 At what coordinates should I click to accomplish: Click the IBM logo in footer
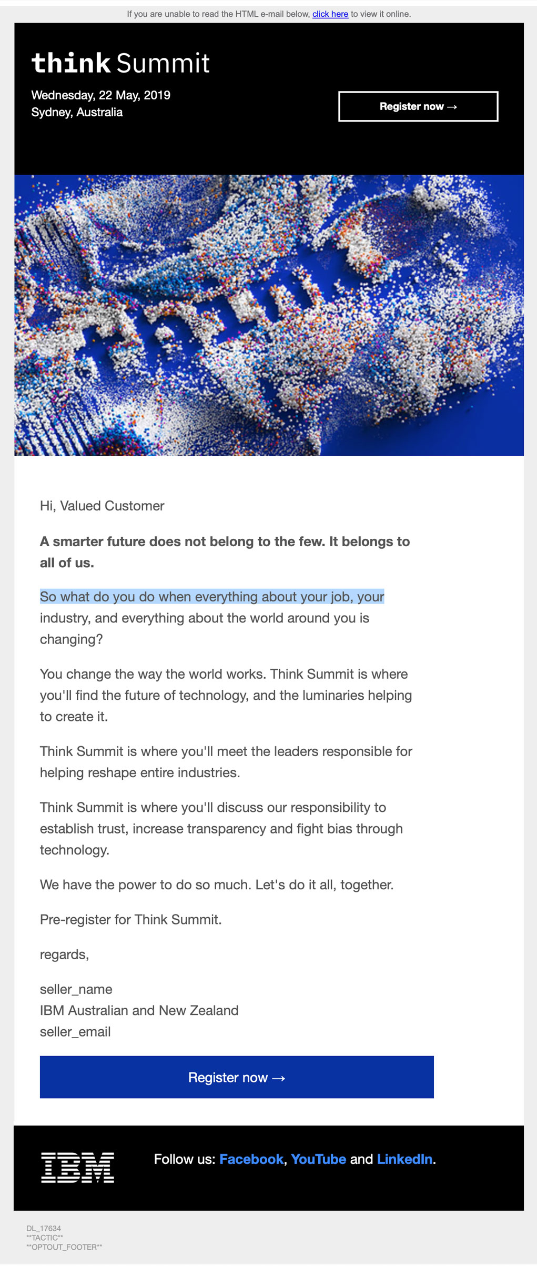[77, 1167]
